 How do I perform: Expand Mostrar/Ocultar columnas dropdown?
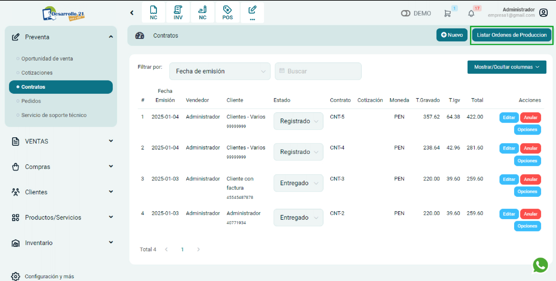tap(506, 67)
